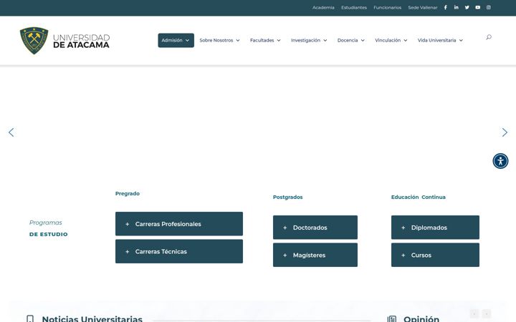
Task: Open the accessibility widget icon
Action: click(500, 161)
